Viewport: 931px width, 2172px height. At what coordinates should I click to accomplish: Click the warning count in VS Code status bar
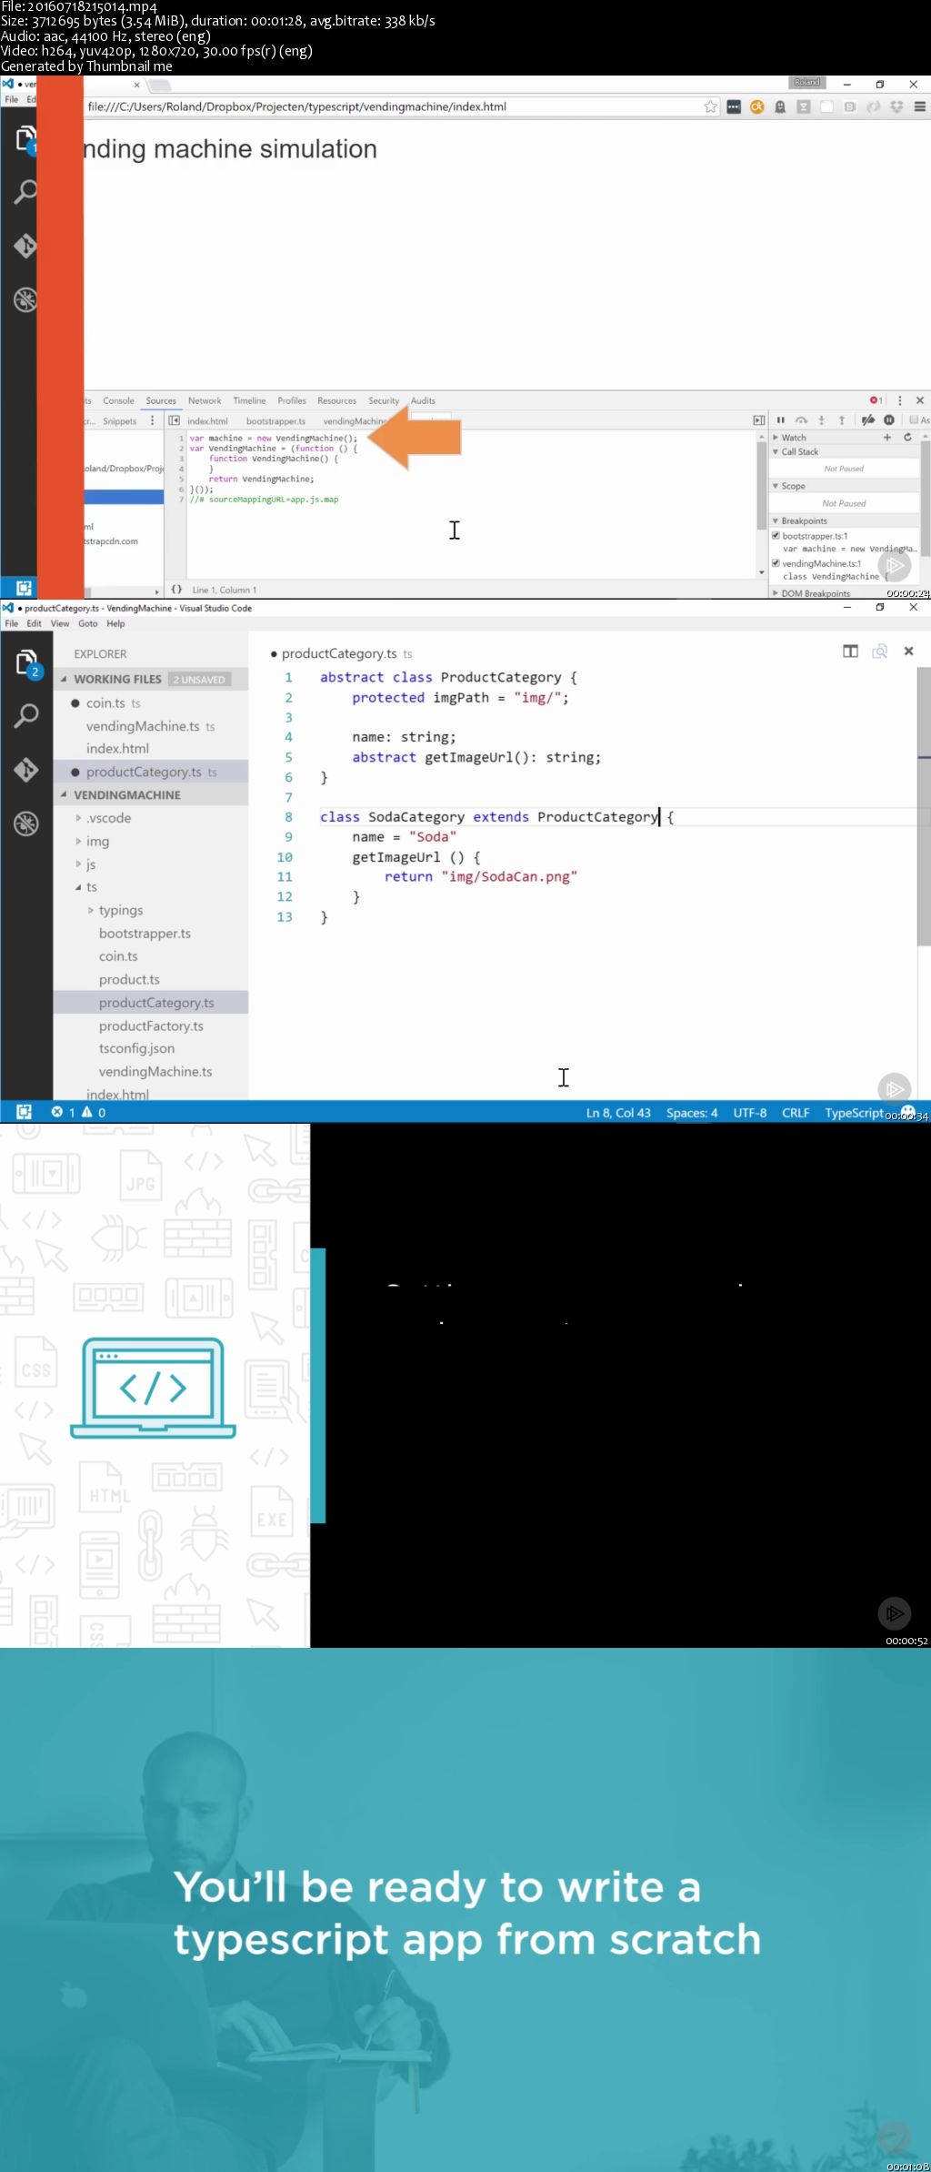(x=94, y=1112)
